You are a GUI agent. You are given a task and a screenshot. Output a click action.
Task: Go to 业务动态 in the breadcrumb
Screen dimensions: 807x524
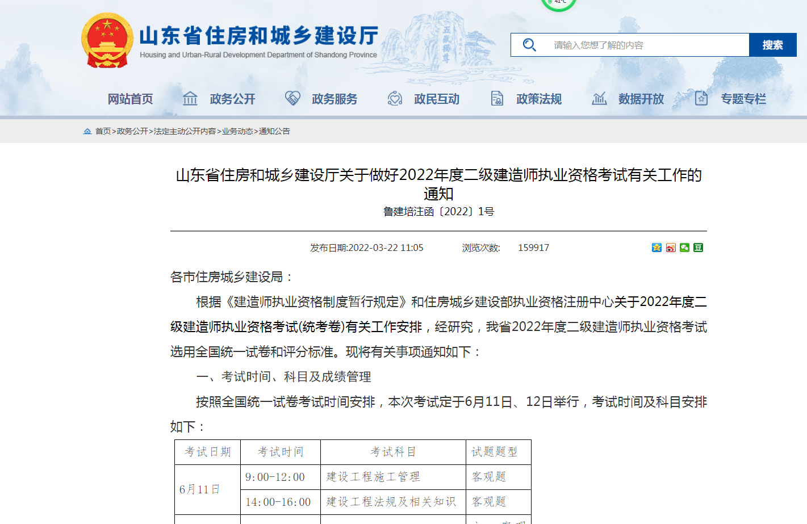tap(237, 131)
